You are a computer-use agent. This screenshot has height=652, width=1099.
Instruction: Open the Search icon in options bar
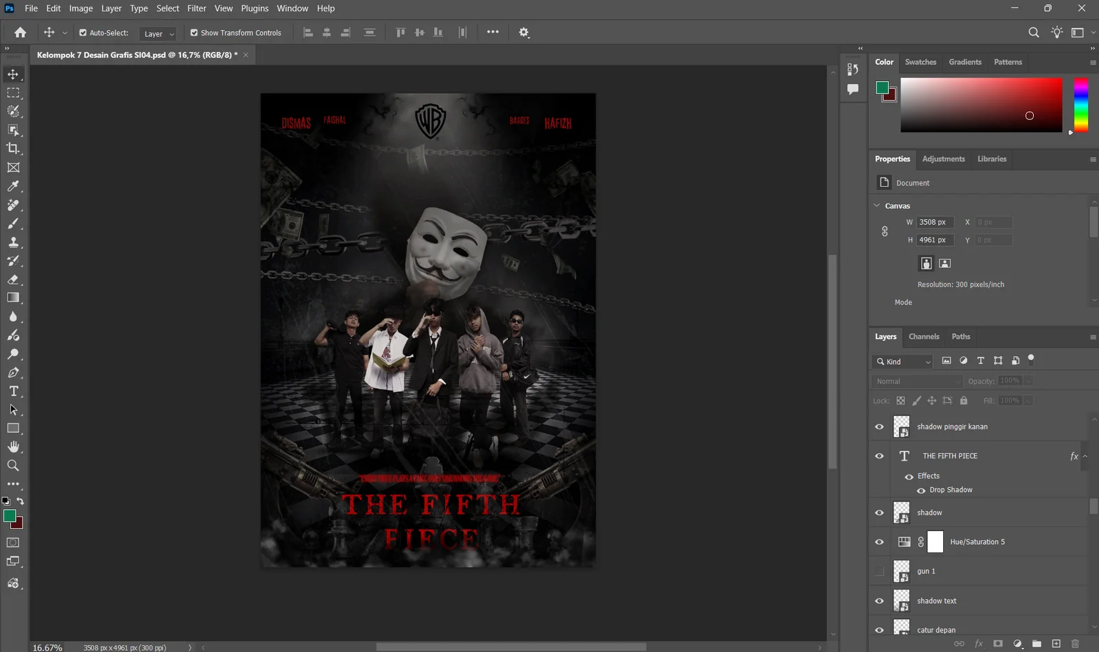[1034, 32]
